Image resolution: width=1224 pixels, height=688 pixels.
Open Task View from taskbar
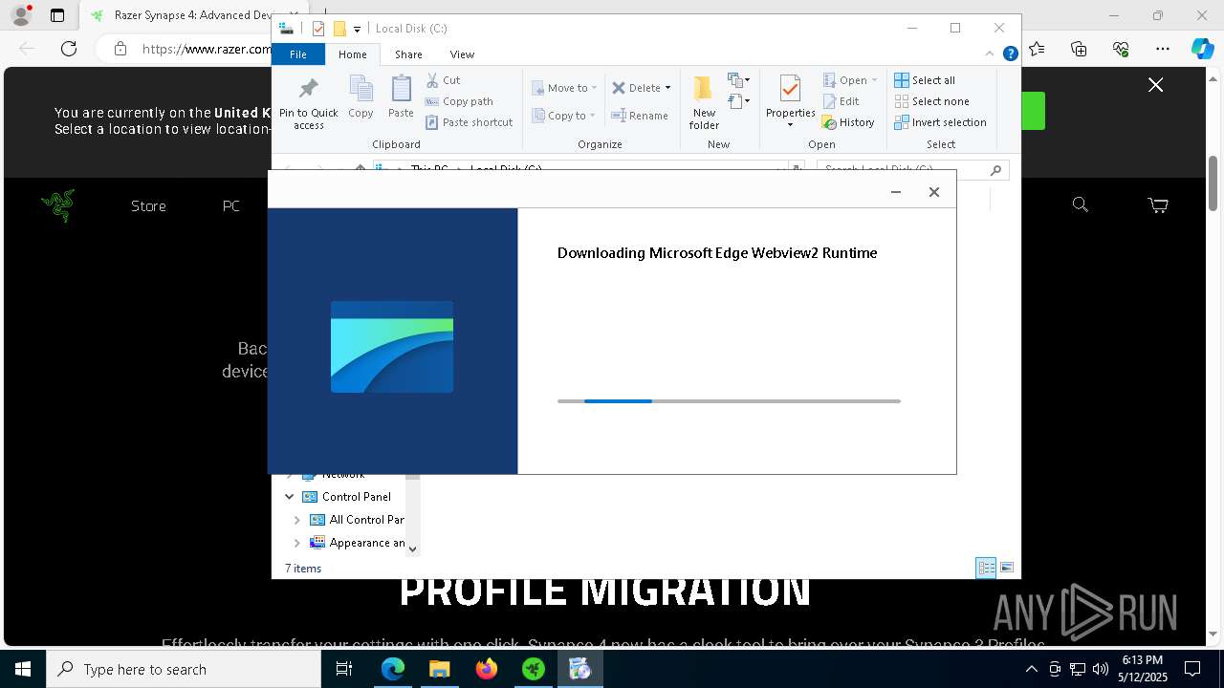[x=344, y=670]
